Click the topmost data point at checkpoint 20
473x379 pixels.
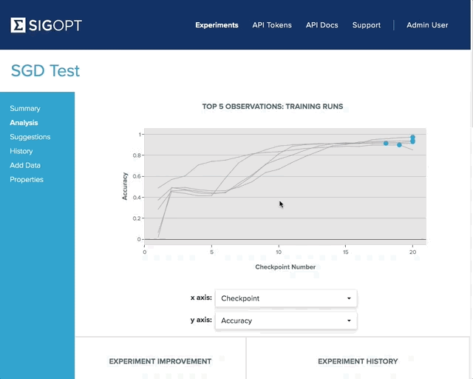pyautogui.click(x=412, y=137)
